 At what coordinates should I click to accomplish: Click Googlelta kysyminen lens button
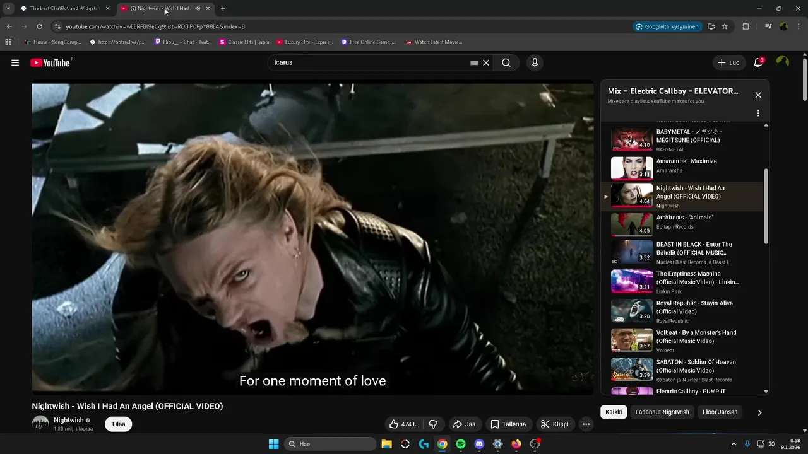(x=667, y=26)
